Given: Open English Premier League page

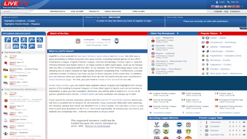Looking at the screenshot, I should coord(164,93).
